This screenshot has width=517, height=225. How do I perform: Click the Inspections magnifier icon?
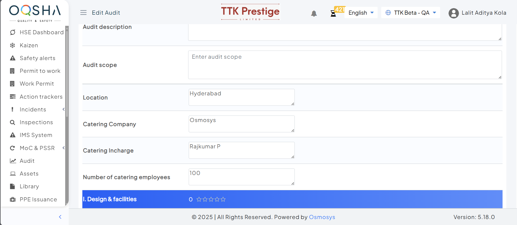click(13, 122)
